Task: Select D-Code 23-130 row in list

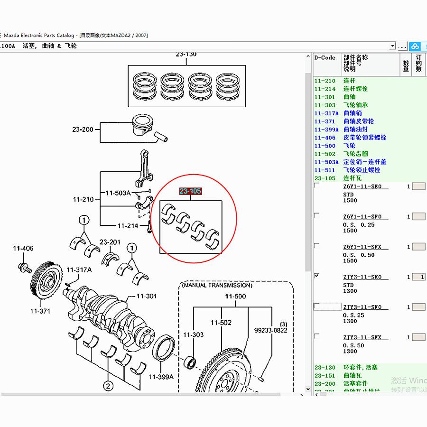Action: point(370,367)
